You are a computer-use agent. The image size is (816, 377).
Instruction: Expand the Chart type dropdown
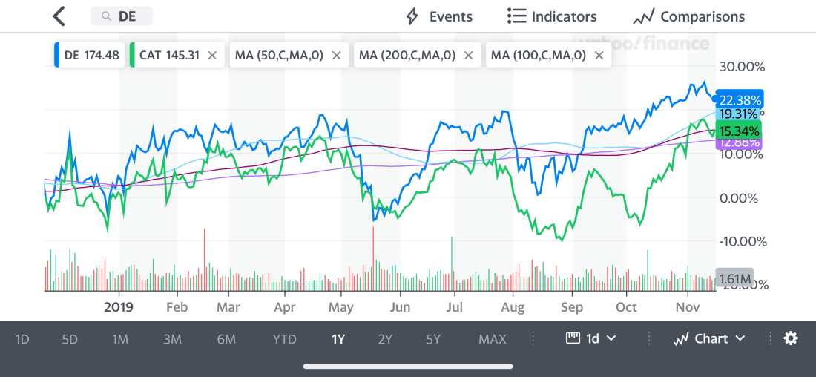tap(708, 338)
